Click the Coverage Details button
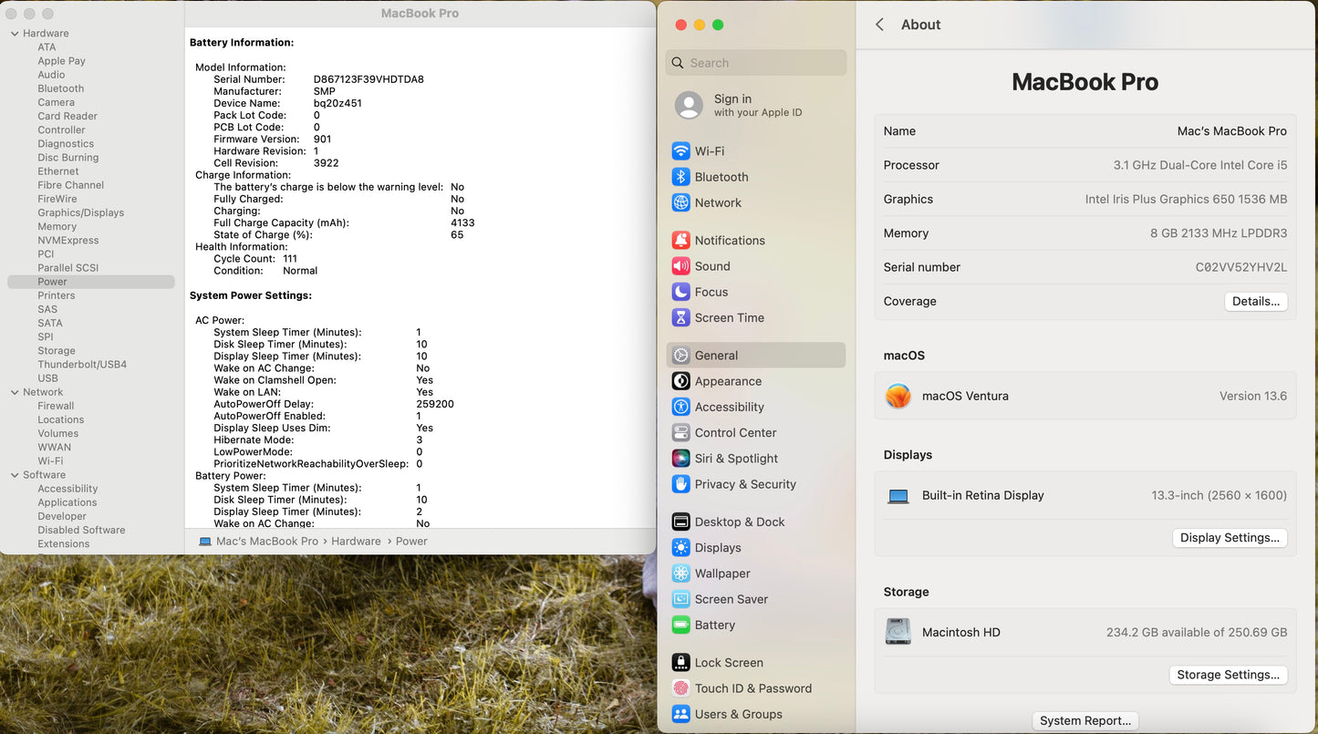This screenshot has width=1318, height=734. pos(1255,302)
